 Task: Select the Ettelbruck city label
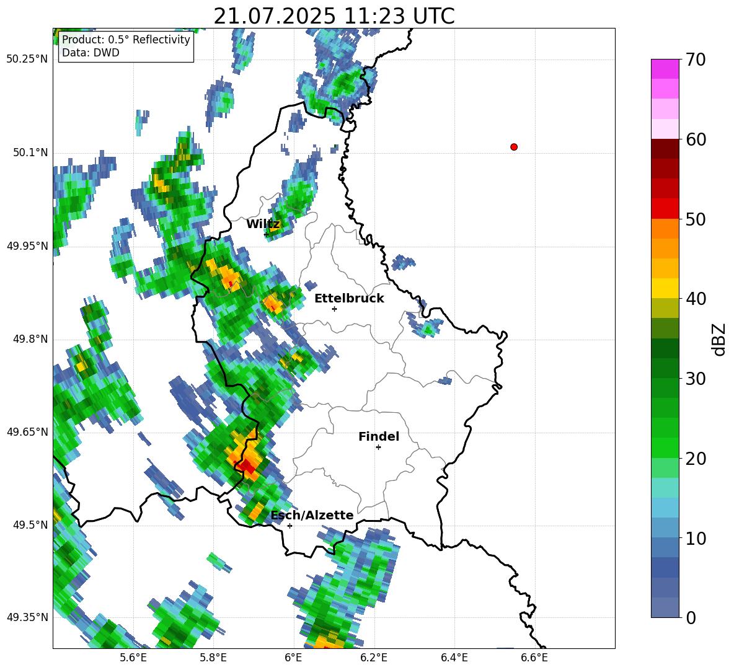point(349,299)
